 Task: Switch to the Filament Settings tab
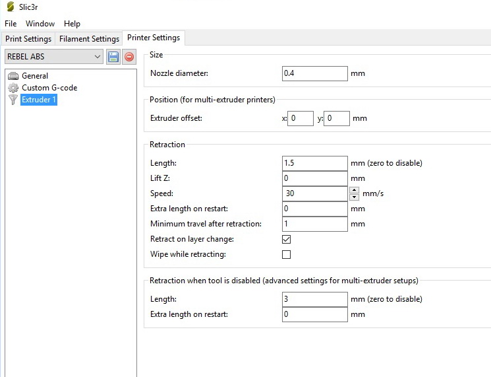(89, 39)
